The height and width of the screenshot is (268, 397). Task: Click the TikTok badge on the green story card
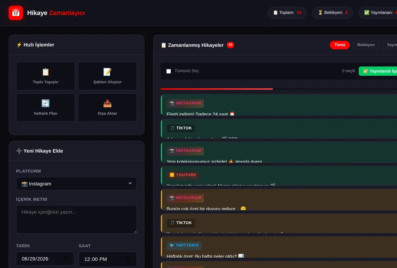[181, 128]
